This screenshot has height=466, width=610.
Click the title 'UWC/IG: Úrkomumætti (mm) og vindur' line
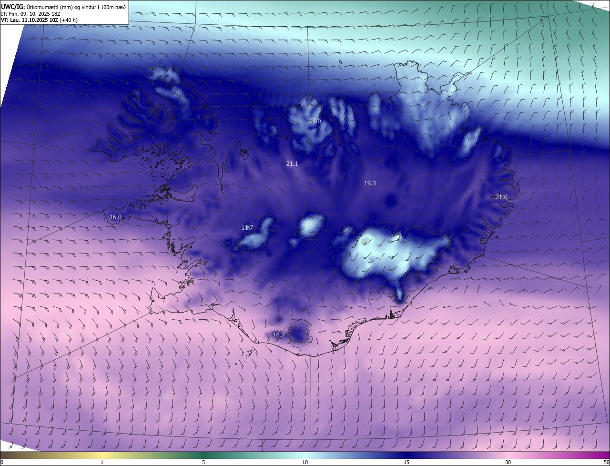tap(63, 6)
